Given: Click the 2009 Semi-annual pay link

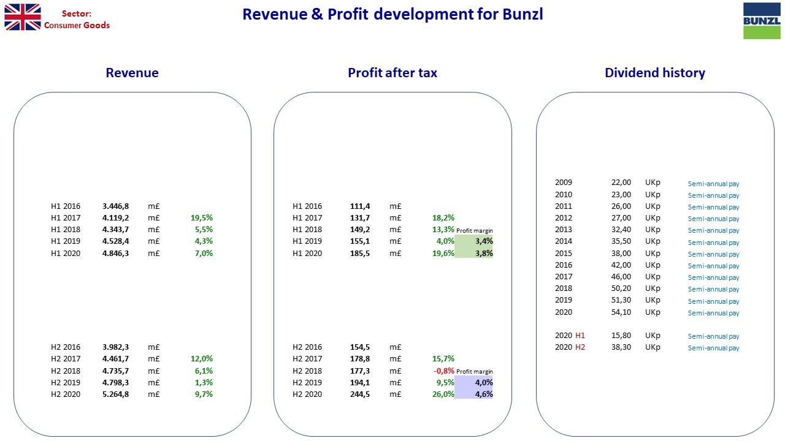Looking at the screenshot, I should (x=713, y=184).
